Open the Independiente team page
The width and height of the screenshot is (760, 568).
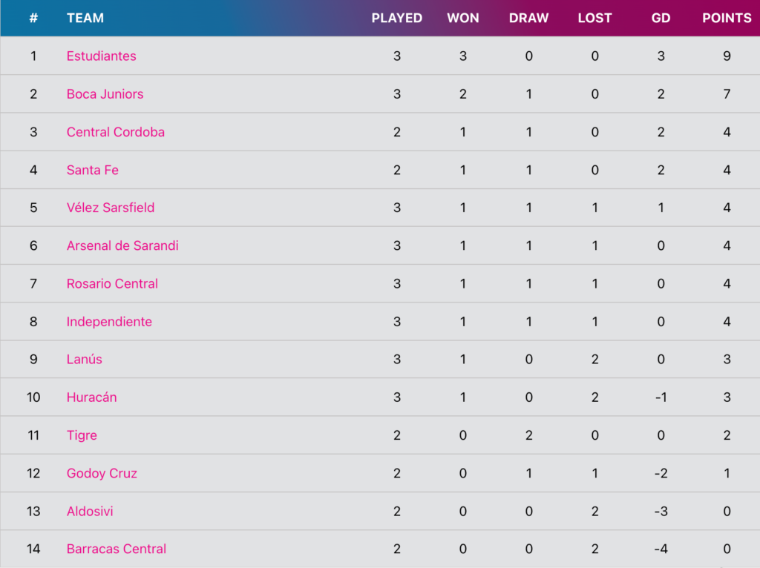pos(109,322)
